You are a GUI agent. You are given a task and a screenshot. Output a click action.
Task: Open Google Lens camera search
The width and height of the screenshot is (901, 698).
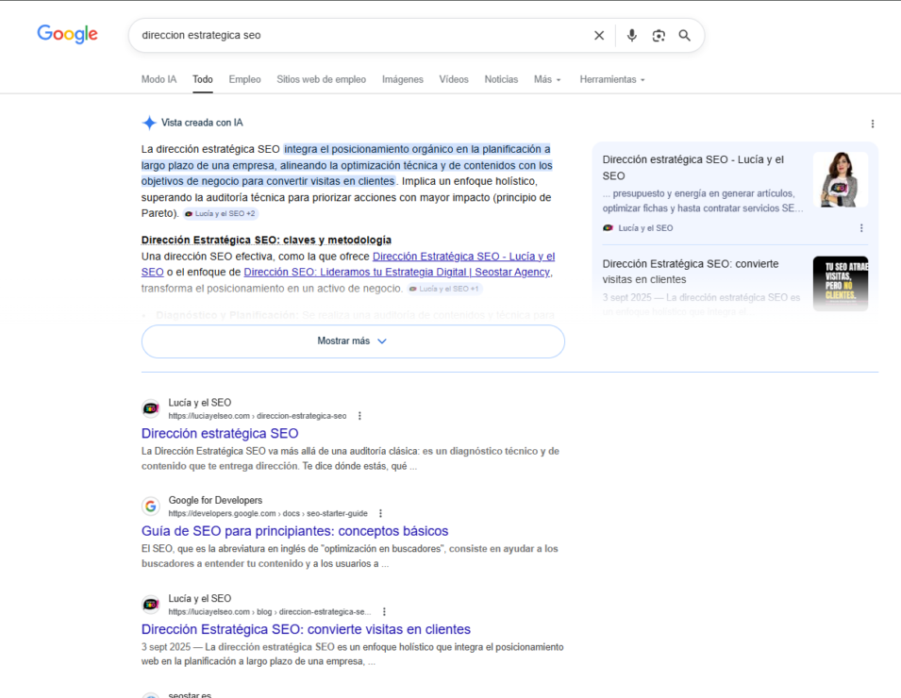[x=658, y=35]
